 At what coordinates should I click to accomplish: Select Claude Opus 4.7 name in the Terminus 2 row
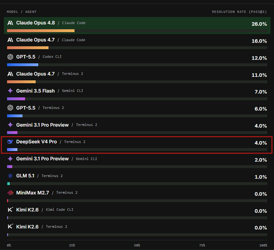(x=35, y=74)
